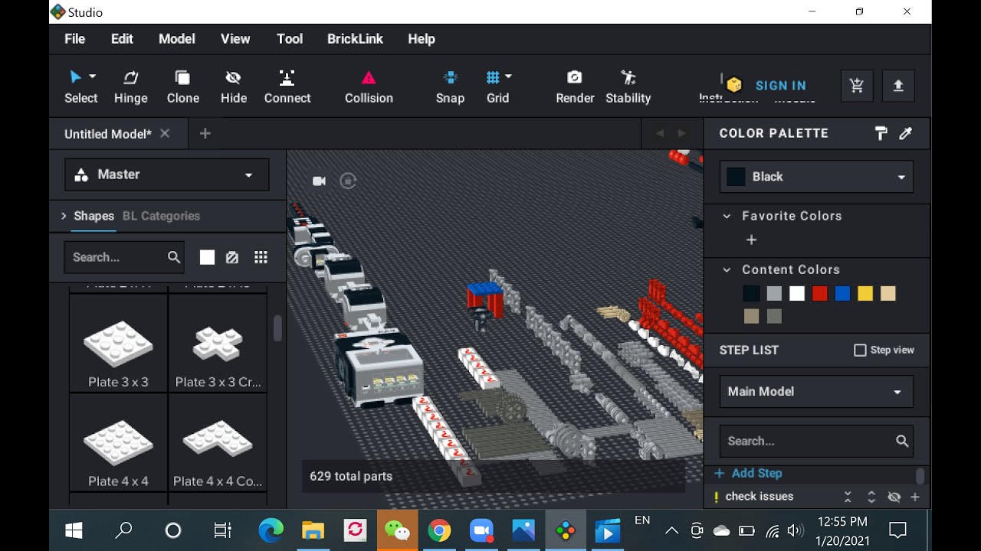Open the shopping cart icon
Screen dimensions: 981x551
[857, 86]
